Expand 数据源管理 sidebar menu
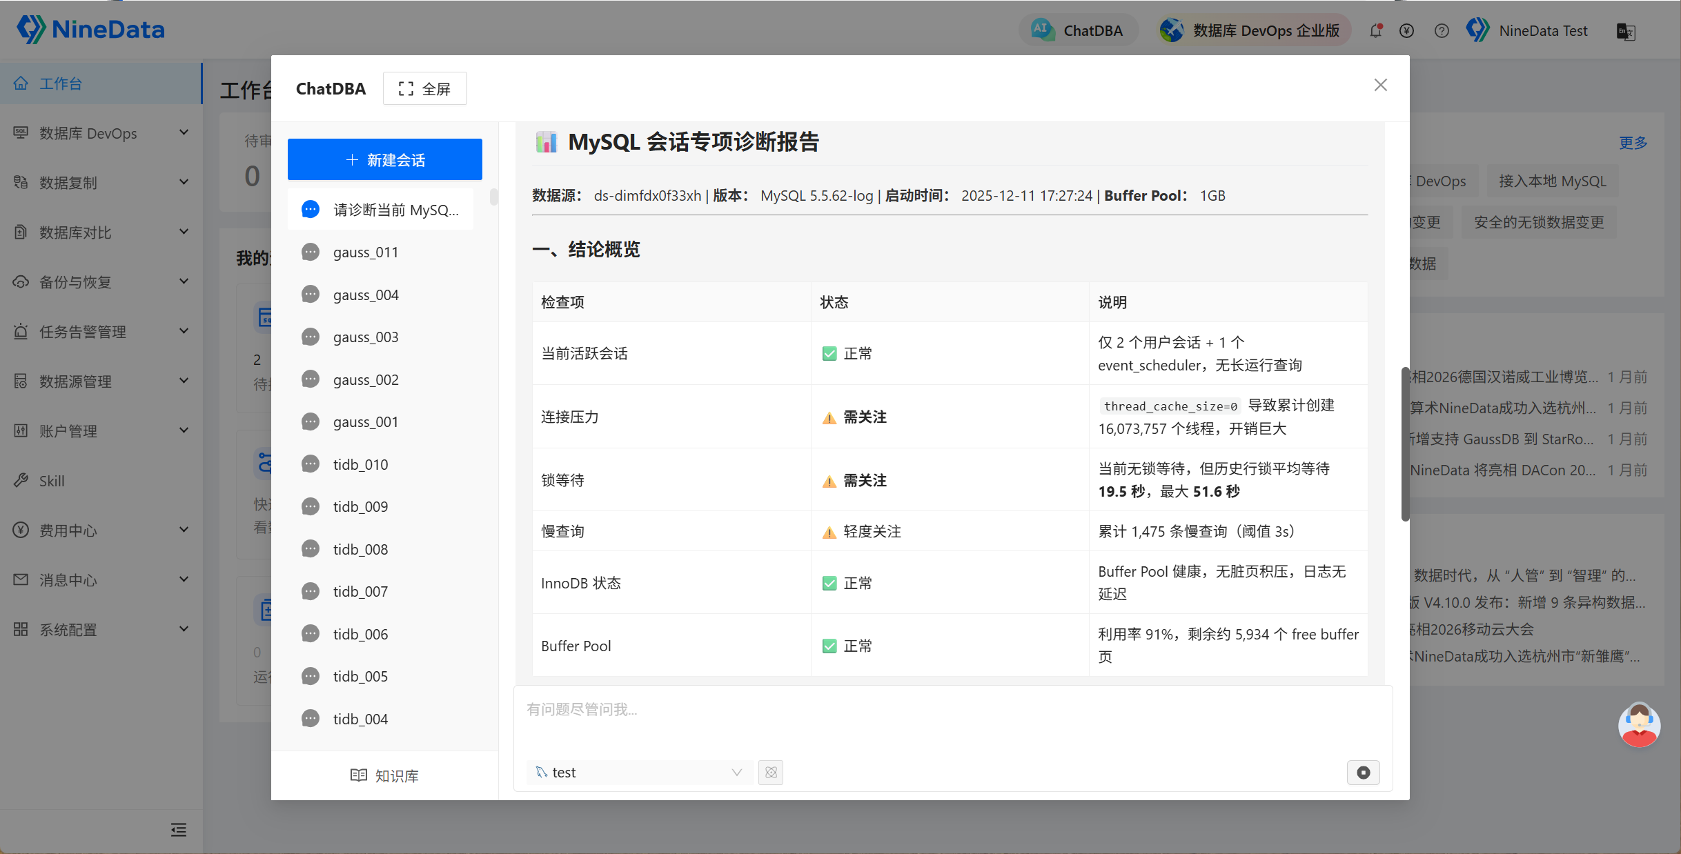Viewport: 1681px width, 854px height. point(101,381)
